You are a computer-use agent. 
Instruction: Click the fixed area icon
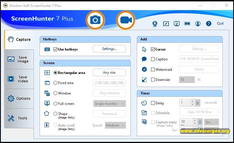tap(47, 83)
